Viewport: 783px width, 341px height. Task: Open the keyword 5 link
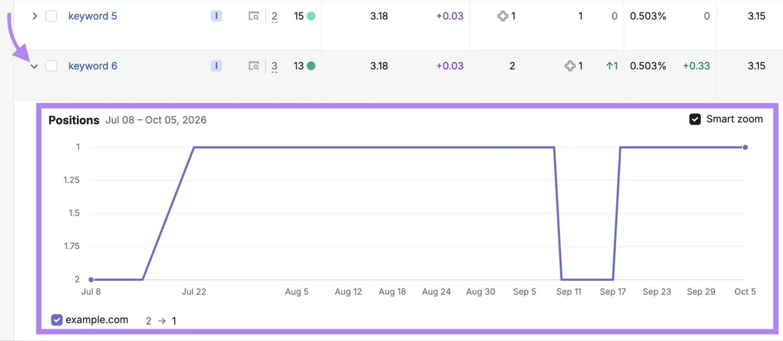coord(93,16)
